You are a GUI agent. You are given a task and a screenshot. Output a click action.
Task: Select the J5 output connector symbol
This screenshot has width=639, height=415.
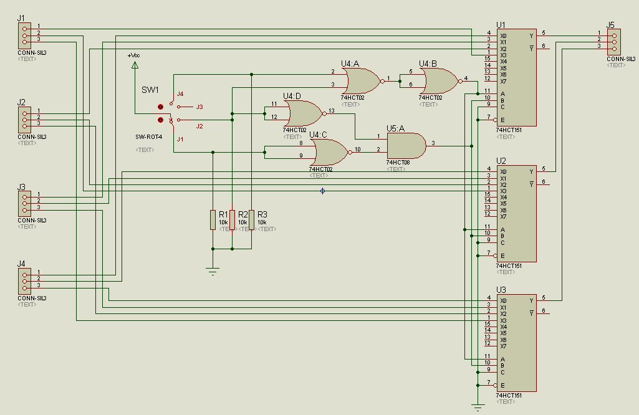click(613, 42)
